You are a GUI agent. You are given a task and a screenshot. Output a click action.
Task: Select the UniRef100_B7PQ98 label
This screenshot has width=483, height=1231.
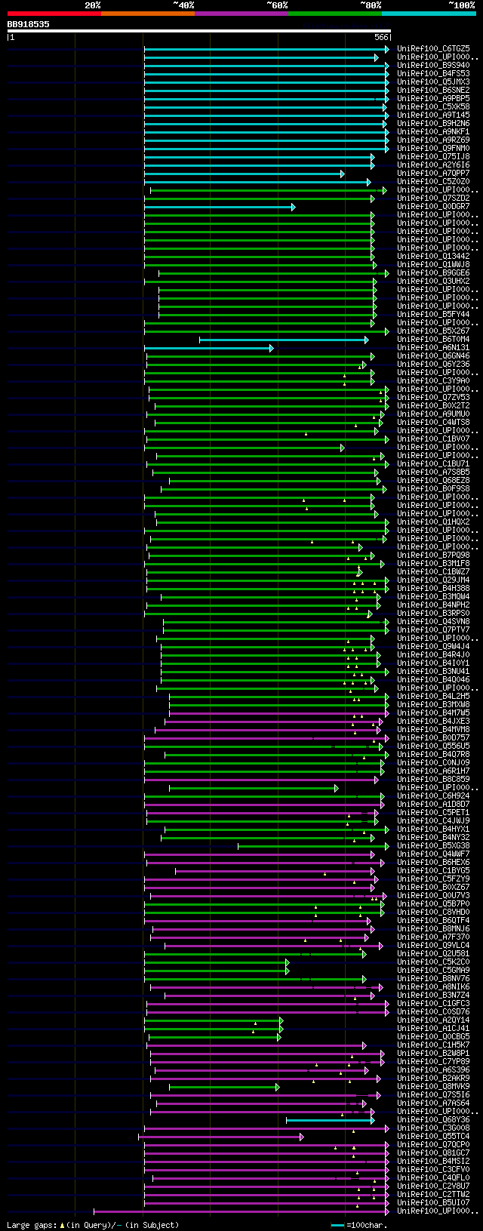point(433,555)
